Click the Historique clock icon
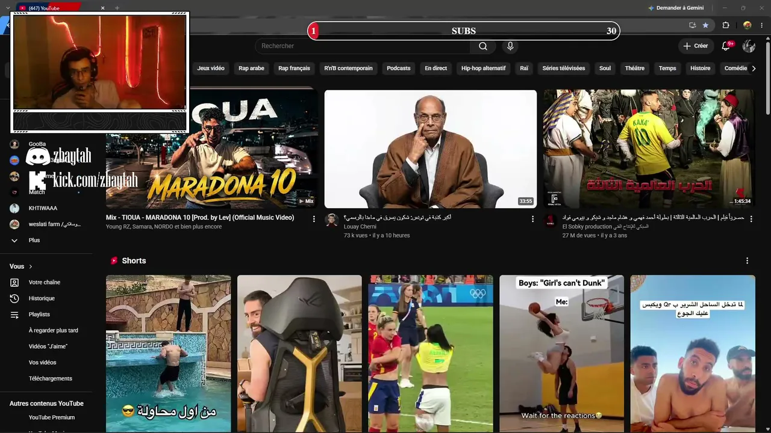Image resolution: width=771 pixels, height=433 pixels. pos(14,298)
